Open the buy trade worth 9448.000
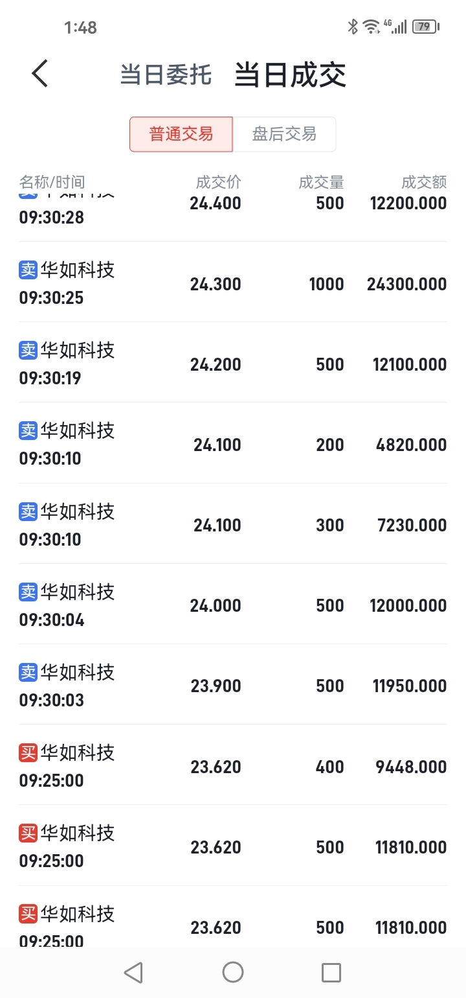Screen dimensions: 466x998 (233, 765)
